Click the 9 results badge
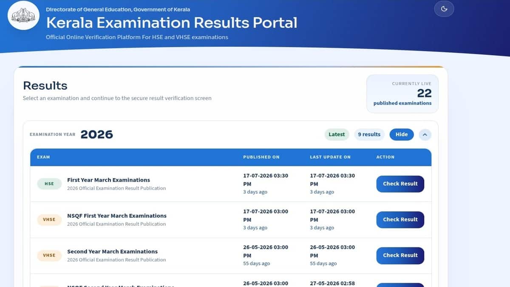Viewport: 510px width, 287px height. [369, 134]
